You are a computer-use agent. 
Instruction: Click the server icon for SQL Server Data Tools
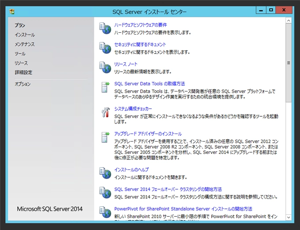[x=105, y=87]
